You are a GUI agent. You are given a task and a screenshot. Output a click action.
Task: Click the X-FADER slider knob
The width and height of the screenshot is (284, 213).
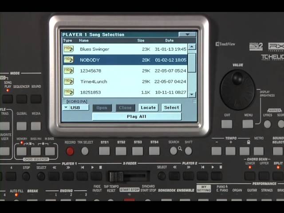pos(116,177)
